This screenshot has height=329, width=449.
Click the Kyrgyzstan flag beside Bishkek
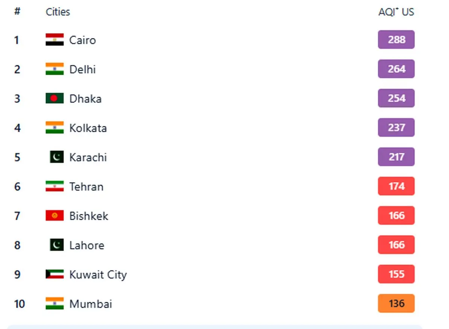coord(55,215)
